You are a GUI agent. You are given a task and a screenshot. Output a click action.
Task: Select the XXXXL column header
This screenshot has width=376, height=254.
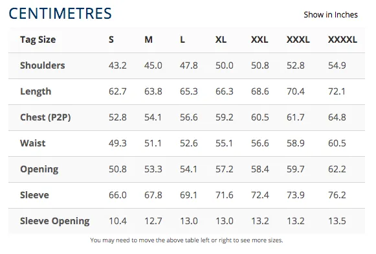[x=342, y=40]
